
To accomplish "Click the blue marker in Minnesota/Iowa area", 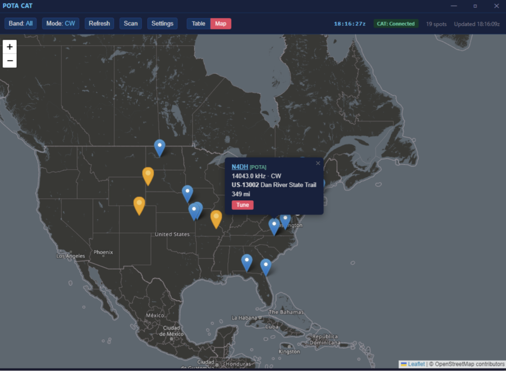I will click(x=187, y=193).
